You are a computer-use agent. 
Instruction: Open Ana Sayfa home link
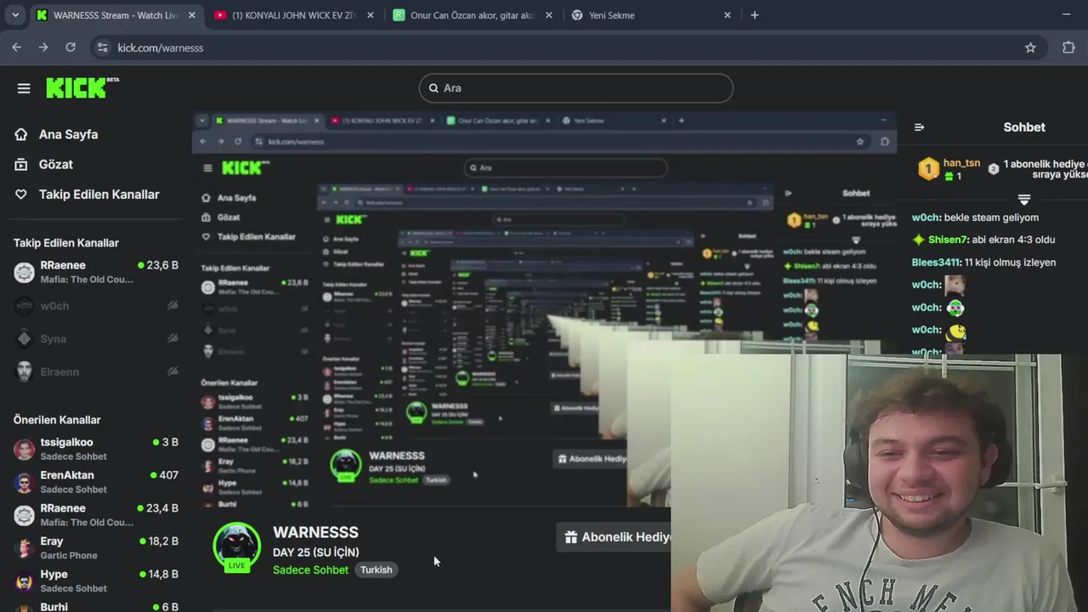(56, 134)
